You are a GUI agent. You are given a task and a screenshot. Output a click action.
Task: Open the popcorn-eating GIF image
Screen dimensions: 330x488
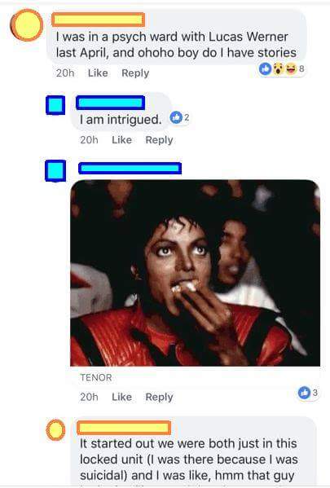pyautogui.click(x=196, y=273)
